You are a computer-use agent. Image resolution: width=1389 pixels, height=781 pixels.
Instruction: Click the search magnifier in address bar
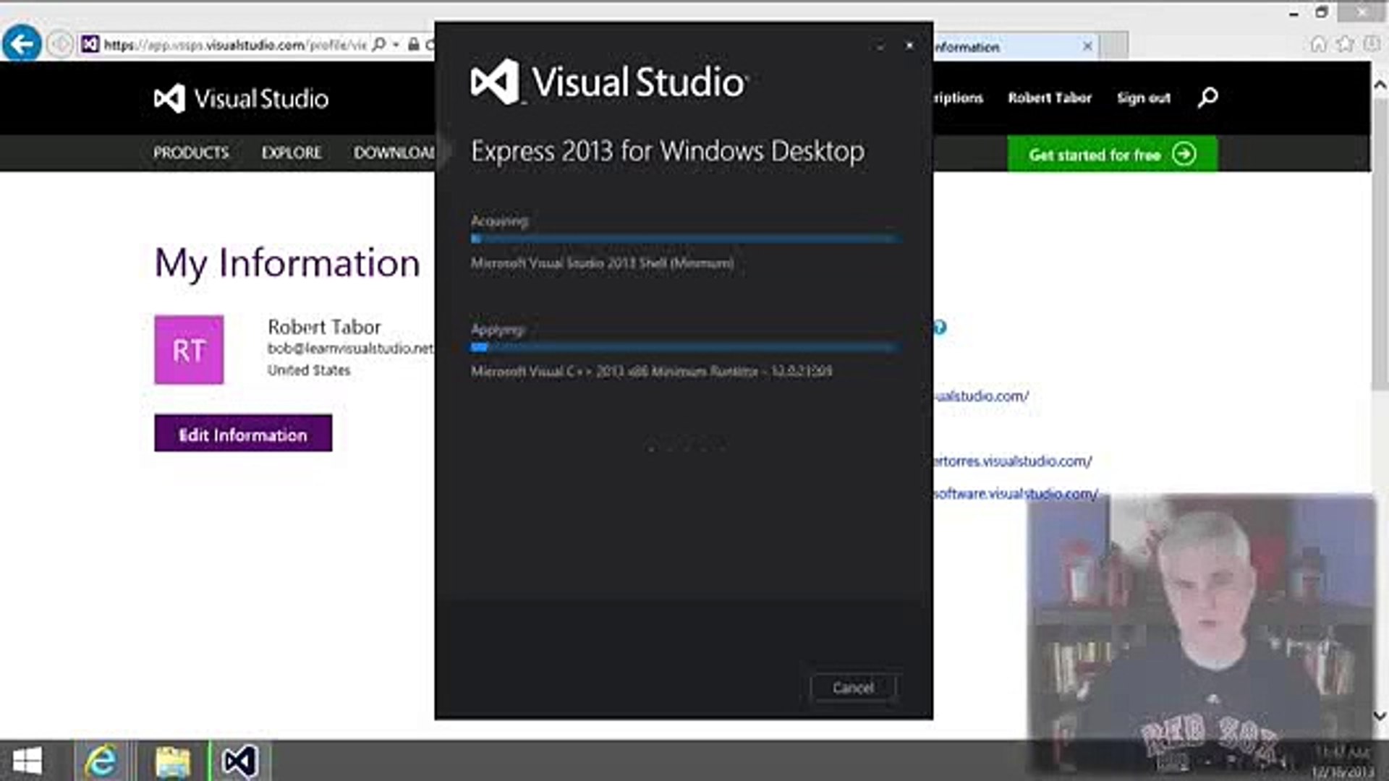[x=379, y=45]
